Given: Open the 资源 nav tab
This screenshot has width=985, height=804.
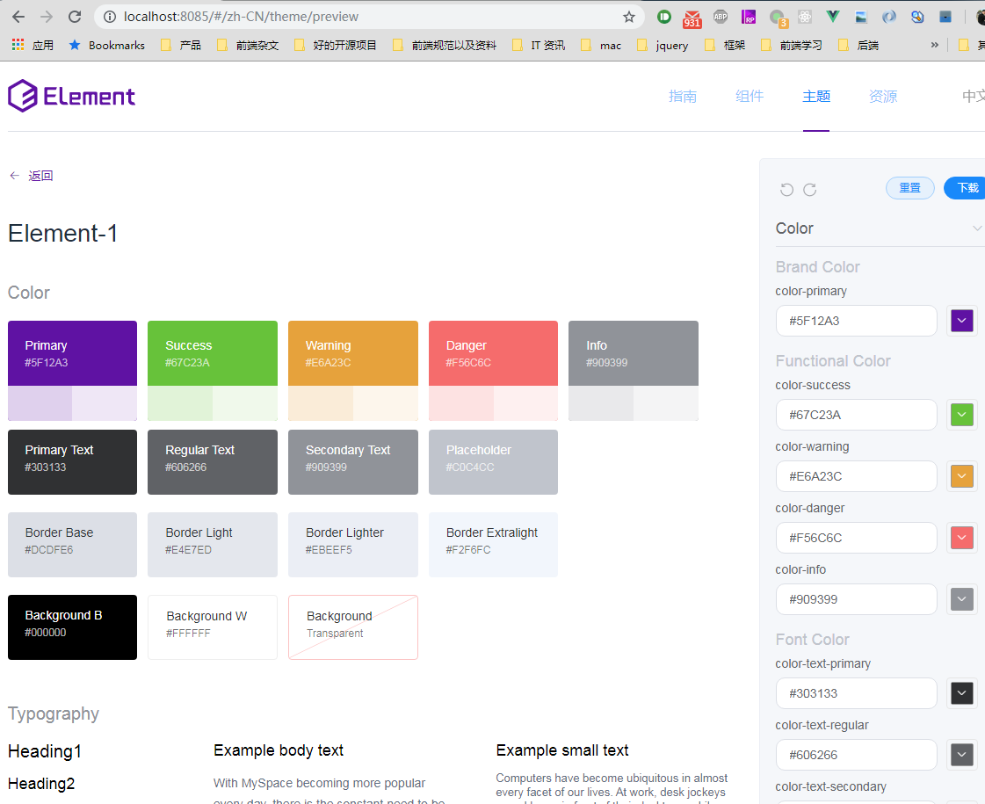Looking at the screenshot, I should click(x=882, y=96).
